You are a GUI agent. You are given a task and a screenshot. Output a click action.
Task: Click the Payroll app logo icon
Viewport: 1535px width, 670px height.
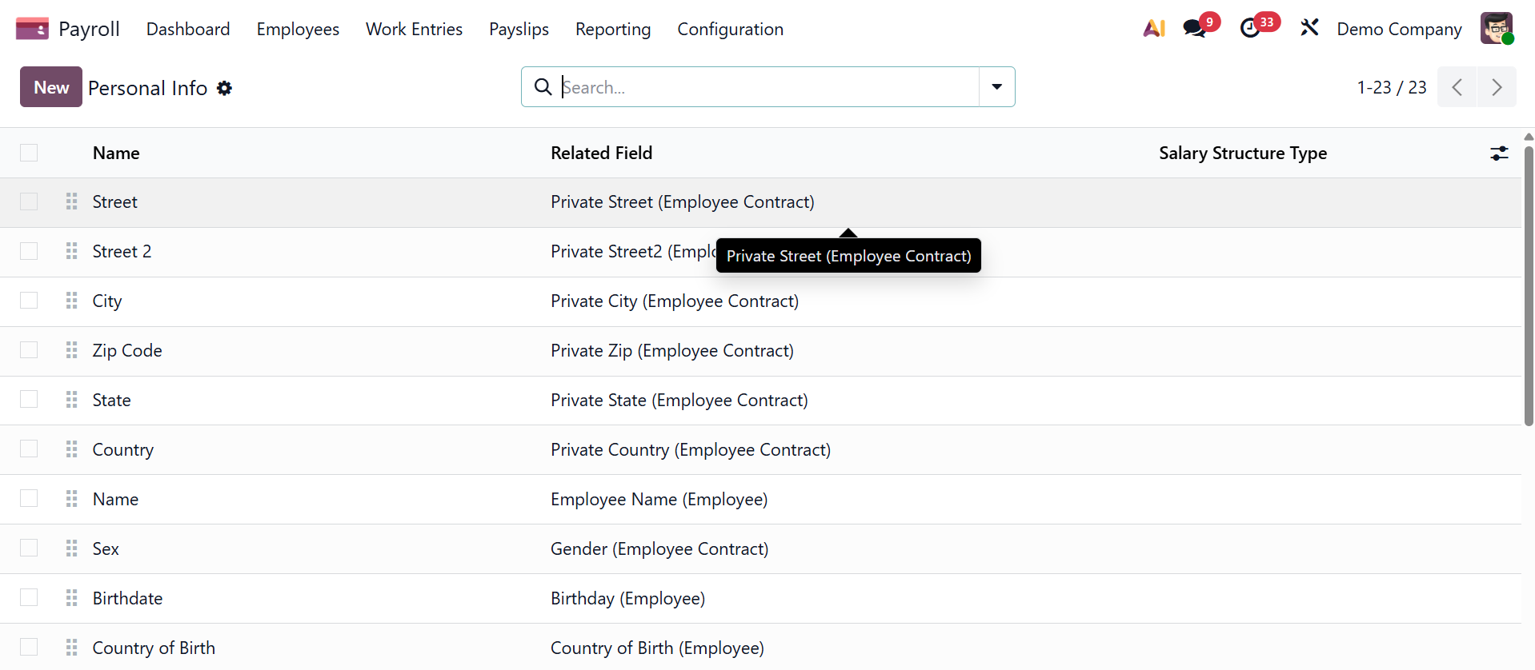32,29
